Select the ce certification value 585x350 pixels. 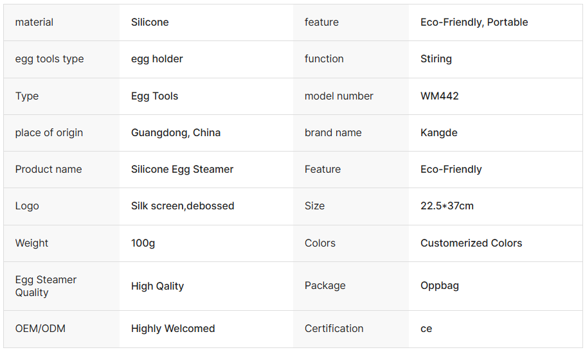pos(426,329)
